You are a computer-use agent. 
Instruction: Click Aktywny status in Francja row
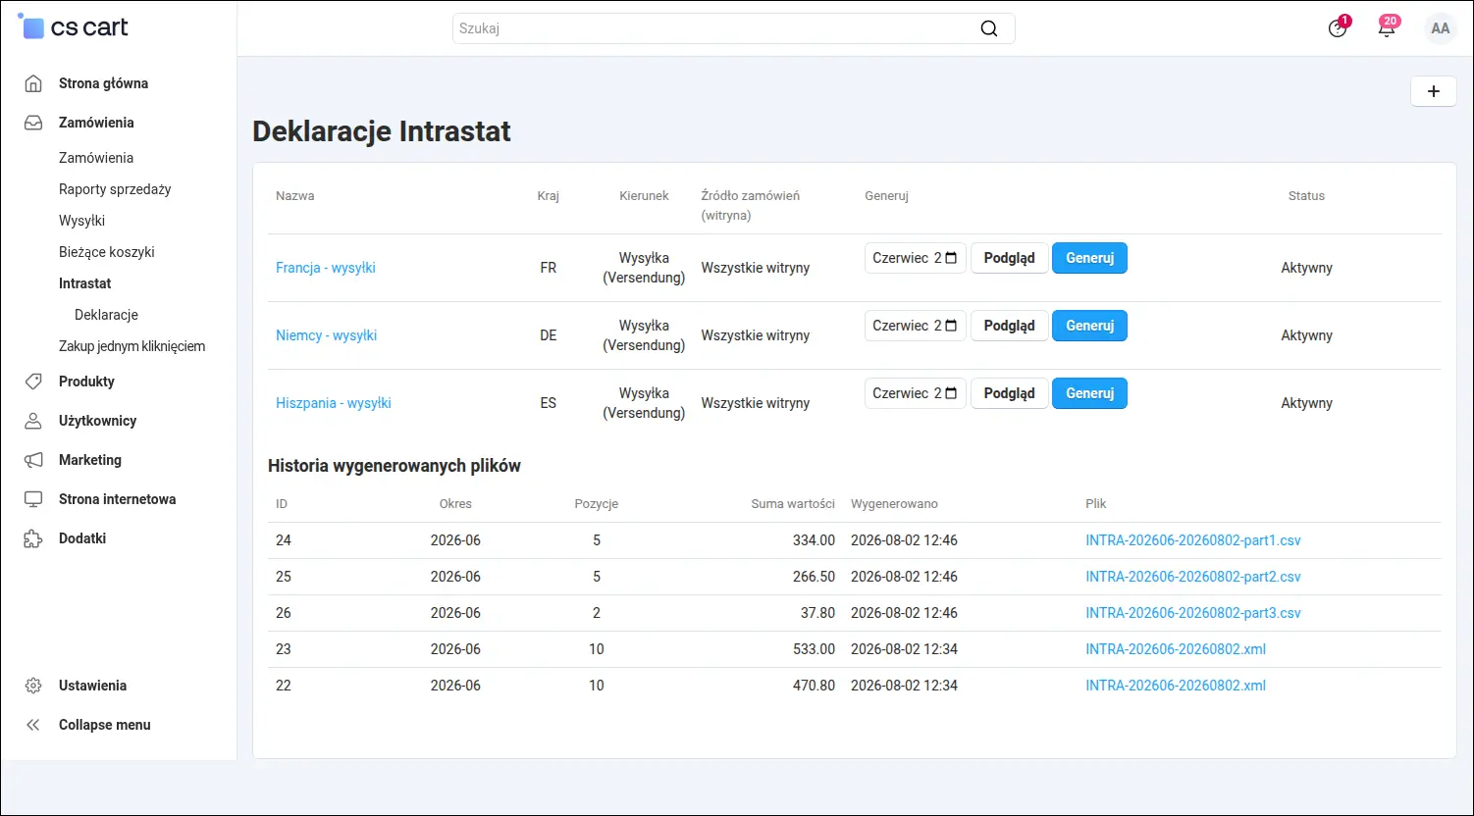pyautogui.click(x=1306, y=268)
